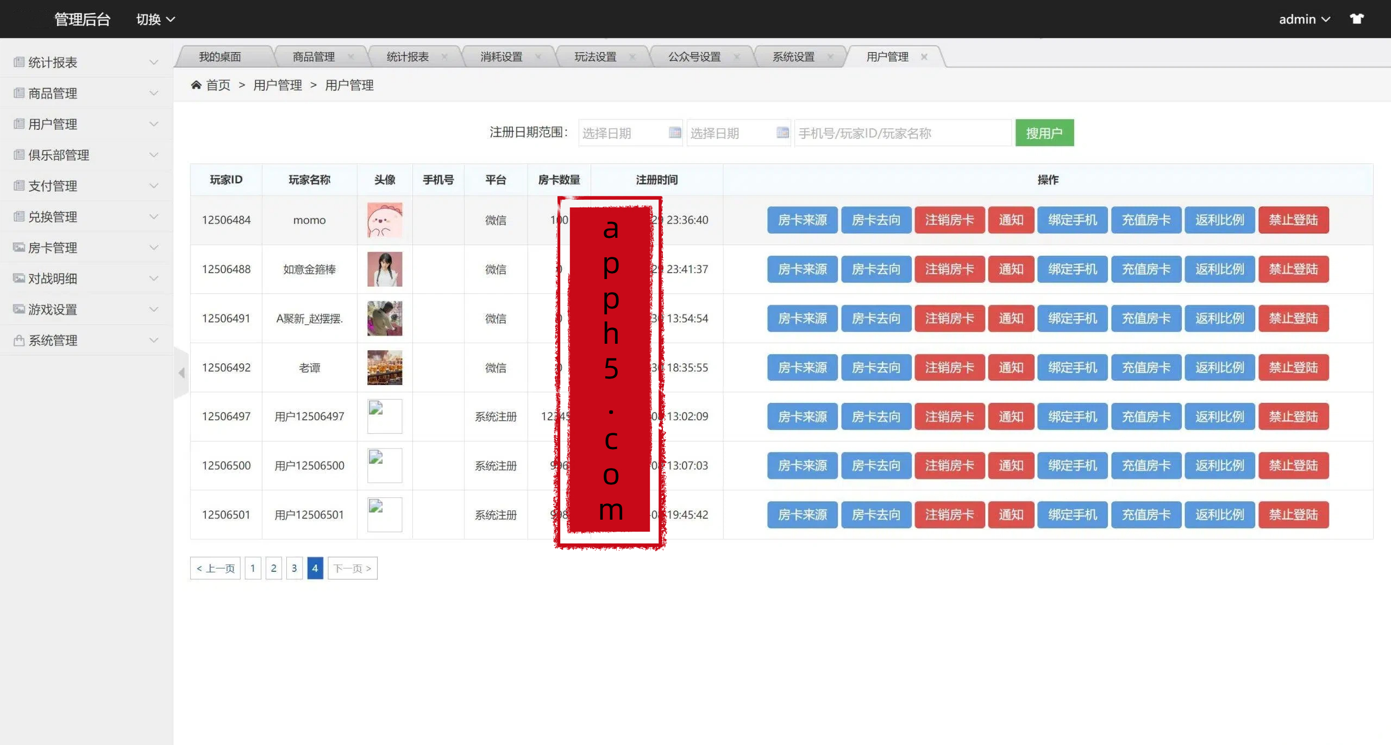Click 老谭's avatar image

click(x=385, y=368)
